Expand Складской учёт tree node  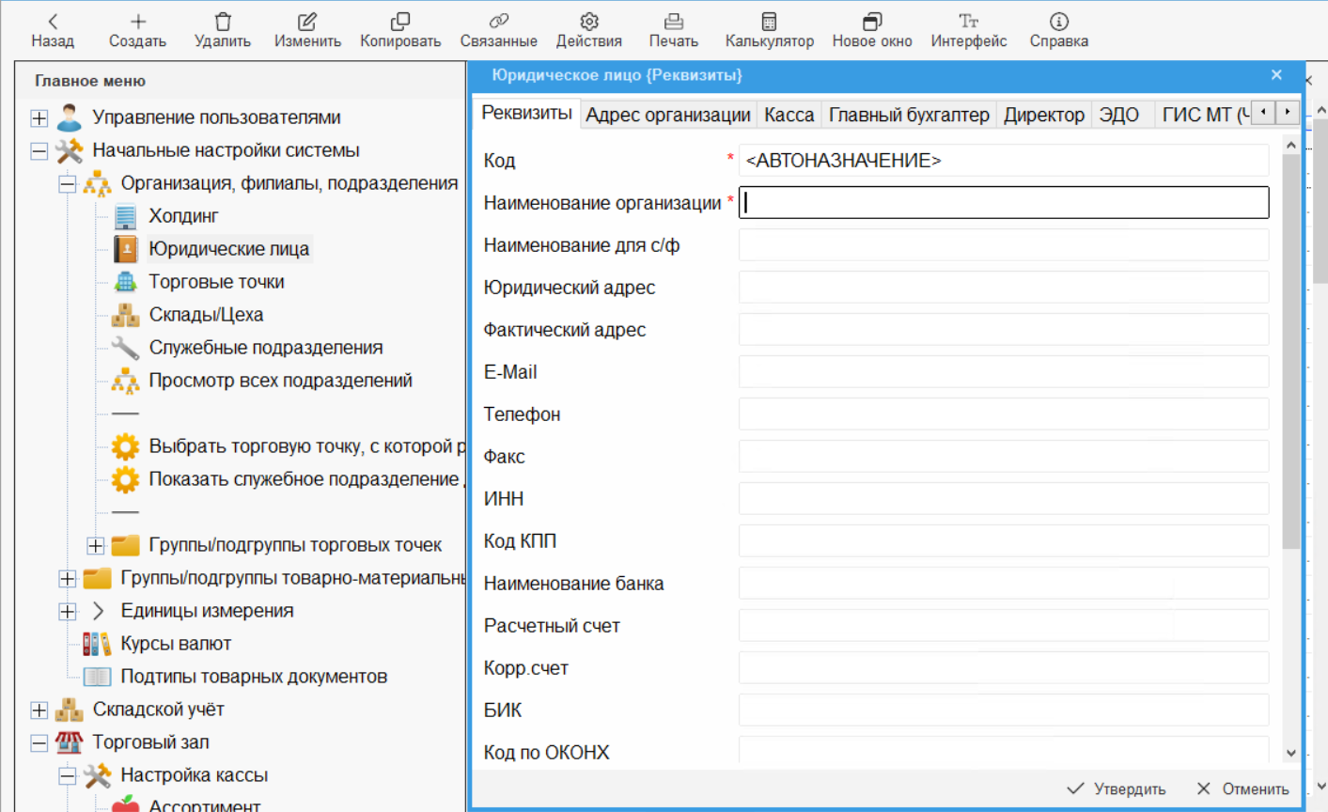coord(39,710)
